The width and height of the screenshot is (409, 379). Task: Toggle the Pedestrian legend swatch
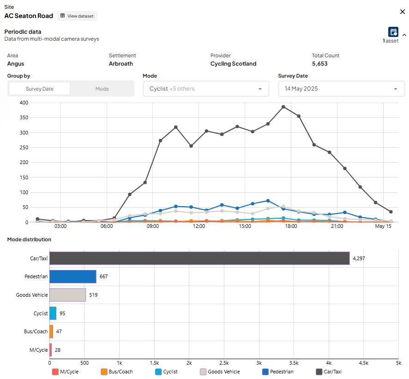coord(265,372)
